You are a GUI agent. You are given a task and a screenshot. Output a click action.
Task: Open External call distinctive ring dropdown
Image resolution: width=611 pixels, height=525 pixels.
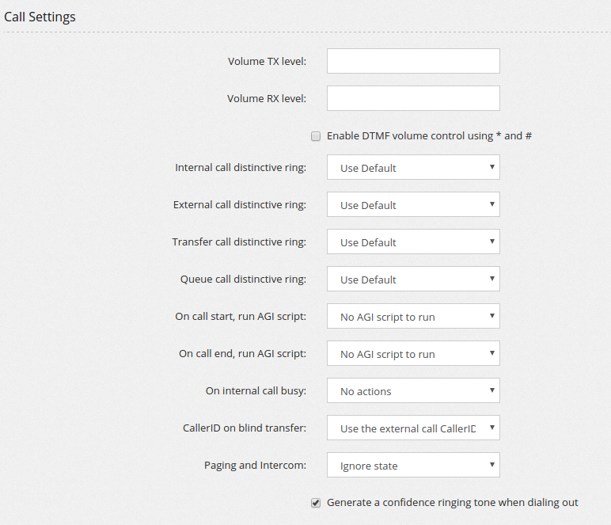click(x=413, y=204)
